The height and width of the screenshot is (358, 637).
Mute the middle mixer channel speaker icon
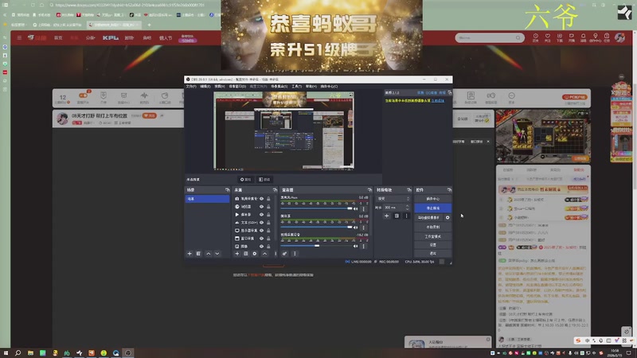pos(356,228)
